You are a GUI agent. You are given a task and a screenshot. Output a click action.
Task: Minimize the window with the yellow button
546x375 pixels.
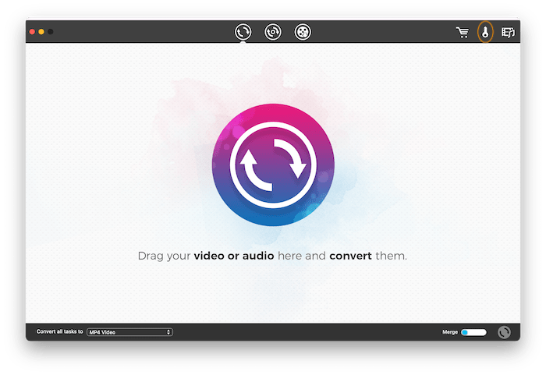[41, 32]
